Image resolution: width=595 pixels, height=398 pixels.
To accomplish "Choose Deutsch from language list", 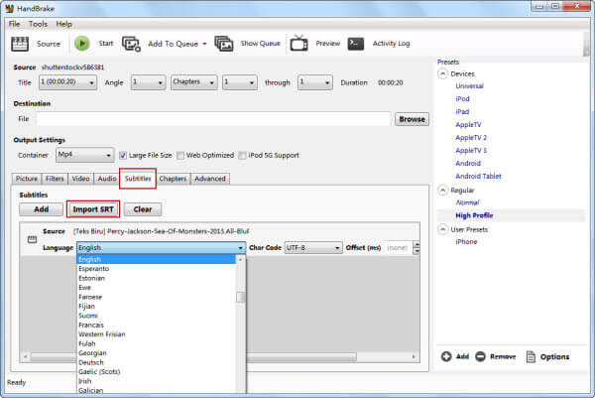I will point(90,362).
